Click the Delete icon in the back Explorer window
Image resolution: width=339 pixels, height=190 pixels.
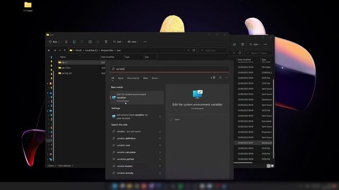[243, 44]
